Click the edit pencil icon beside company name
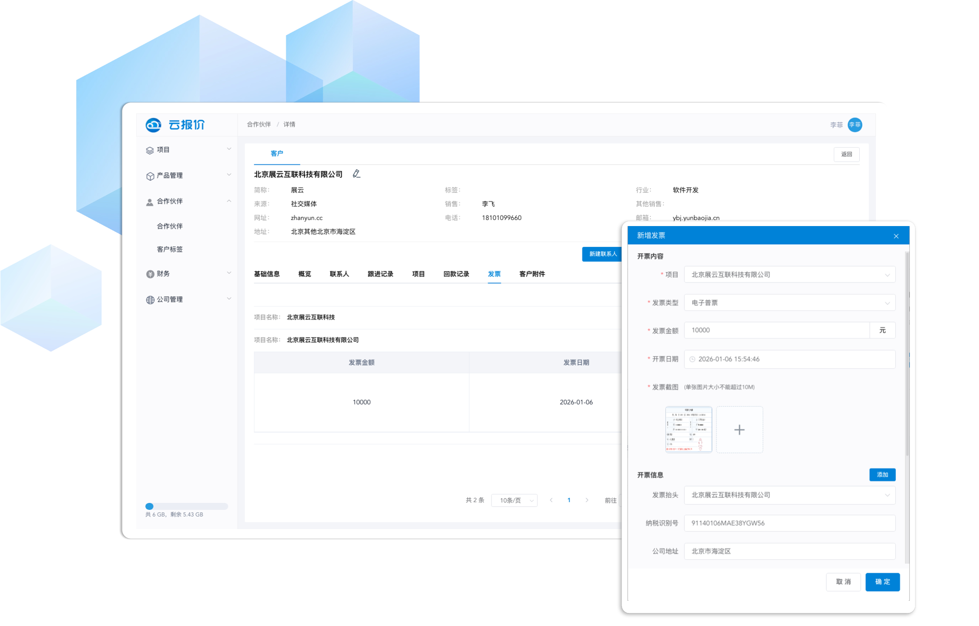 (x=356, y=174)
